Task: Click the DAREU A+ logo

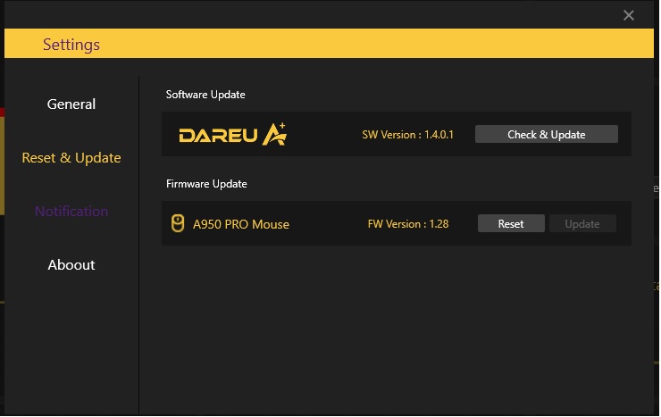Action: pos(233,135)
